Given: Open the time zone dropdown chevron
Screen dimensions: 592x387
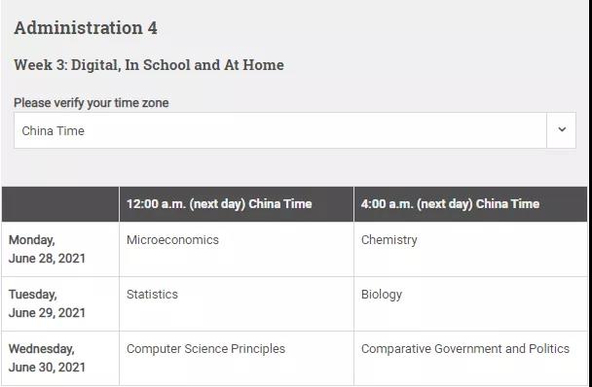Looking at the screenshot, I should click(x=562, y=130).
